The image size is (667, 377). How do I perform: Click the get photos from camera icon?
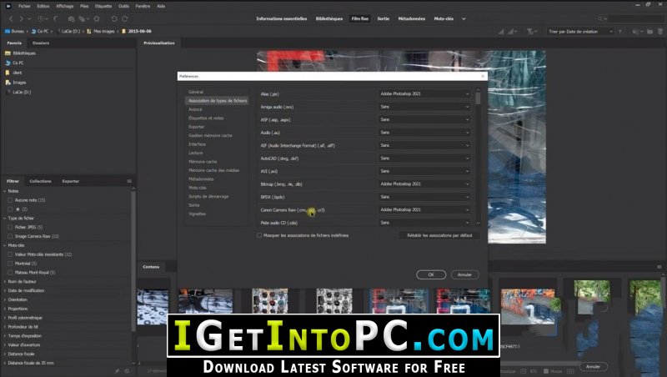71,18
